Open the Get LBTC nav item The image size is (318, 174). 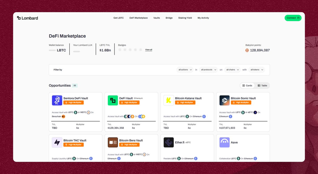point(118,18)
